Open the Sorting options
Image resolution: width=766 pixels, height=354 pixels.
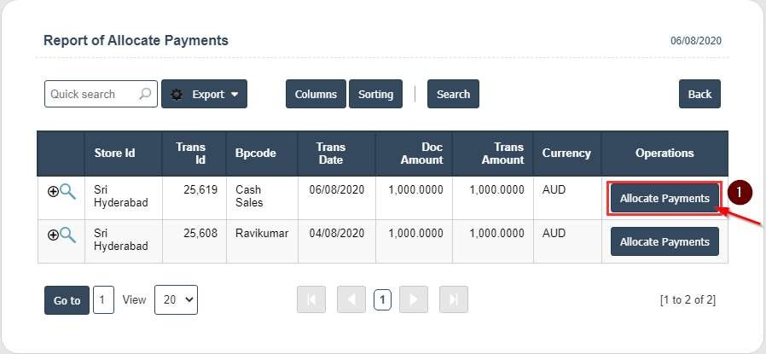click(x=375, y=94)
